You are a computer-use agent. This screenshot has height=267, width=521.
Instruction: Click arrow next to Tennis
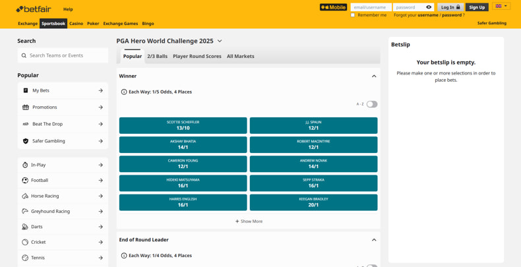[101, 258]
